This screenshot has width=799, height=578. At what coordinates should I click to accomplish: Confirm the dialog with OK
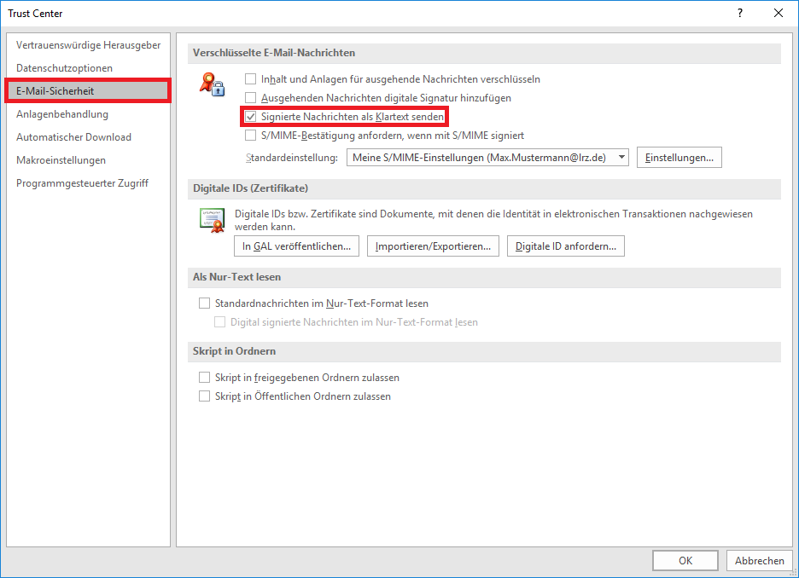[x=685, y=560]
